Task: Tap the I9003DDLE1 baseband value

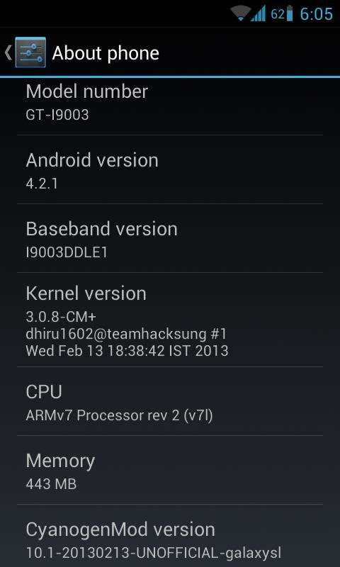Action: [67, 252]
